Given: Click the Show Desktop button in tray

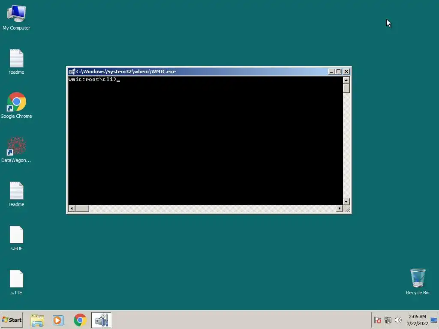Looking at the screenshot, I should click(434, 320).
